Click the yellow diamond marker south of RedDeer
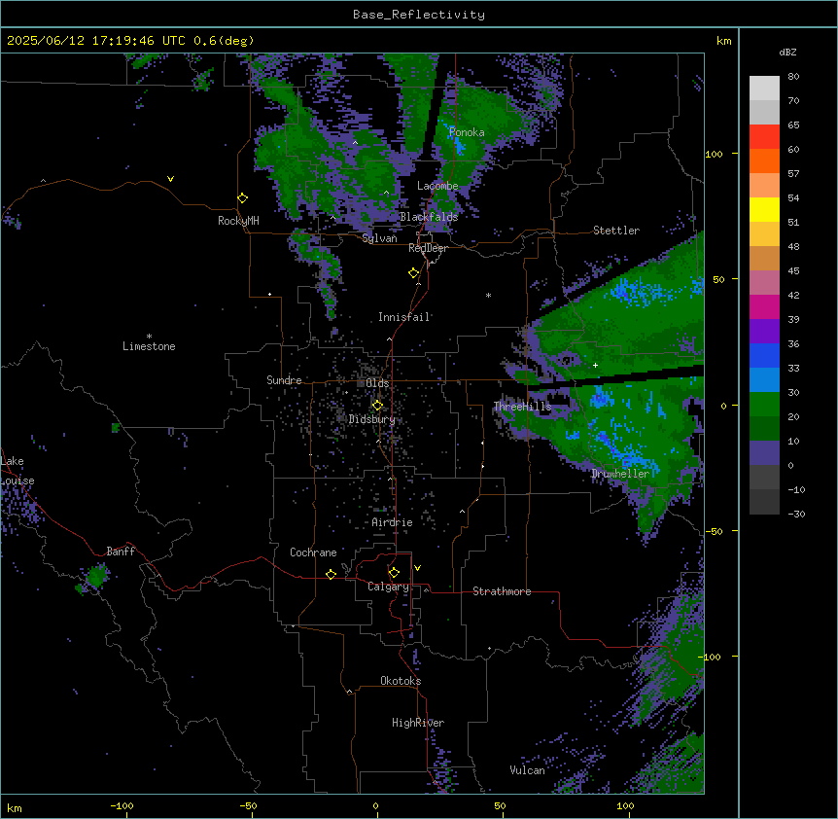The width and height of the screenshot is (838, 819). 414,273
